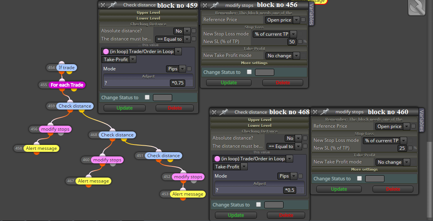
Task: Select node 453 Alert message
Action: (188, 194)
